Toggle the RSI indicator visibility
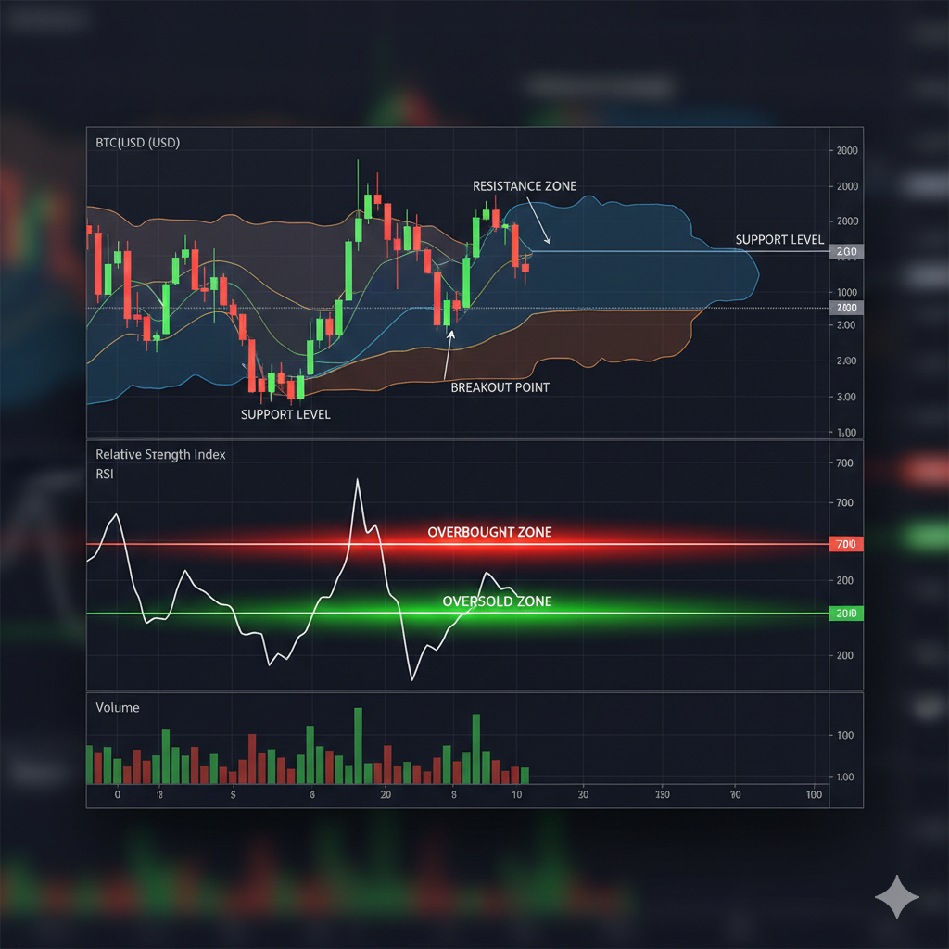 104,474
